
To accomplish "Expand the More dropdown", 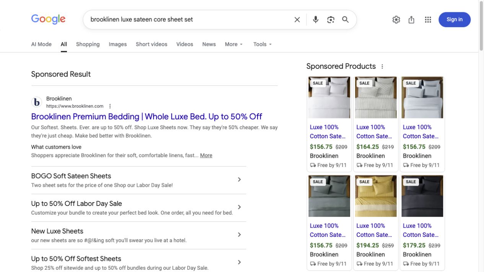I will (234, 44).
